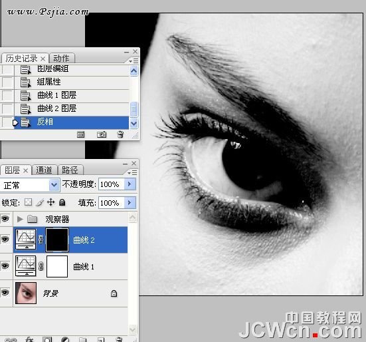Click the mask link icon on 曲线 1
366x342 pixels.
[x=41, y=266]
